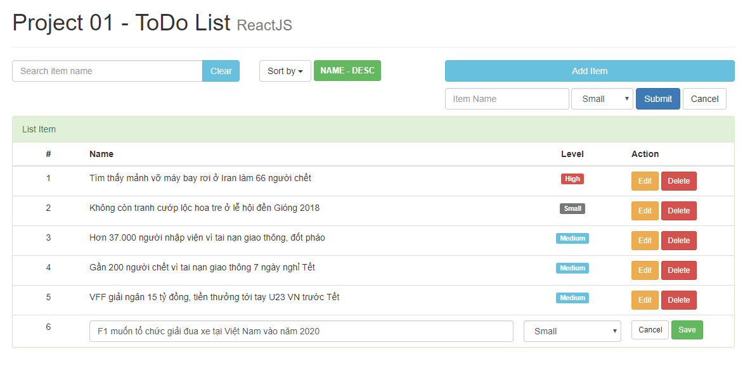Click the NAME - DESC sort label

click(x=347, y=71)
